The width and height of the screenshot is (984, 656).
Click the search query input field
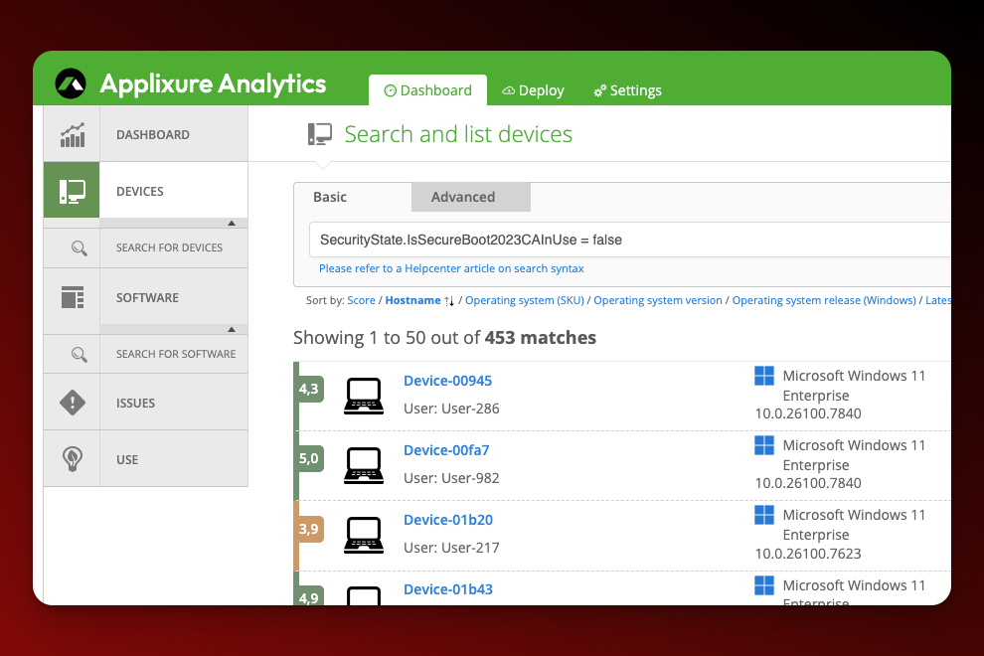pos(596,239)
